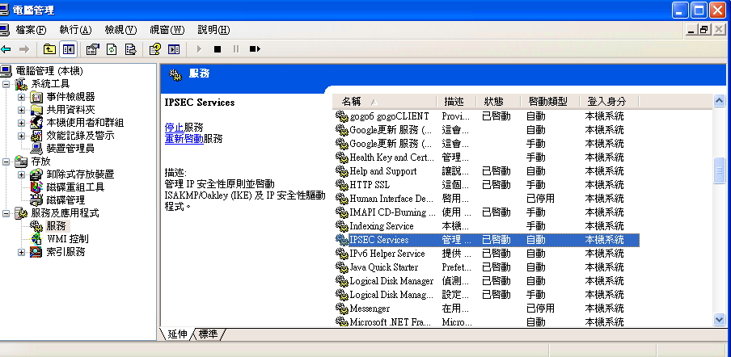Open 磁碟重組工具 in the tree
The width and height of the screenshot is (731, 357).
(x=75, y=187)
